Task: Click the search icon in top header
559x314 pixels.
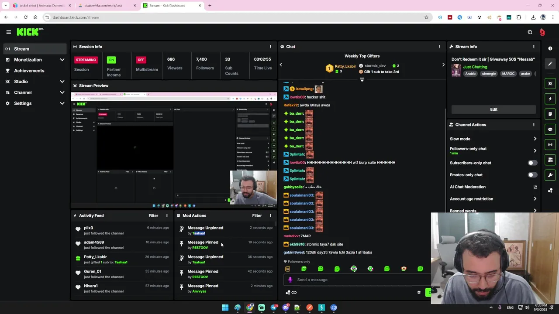Action: 530,32
